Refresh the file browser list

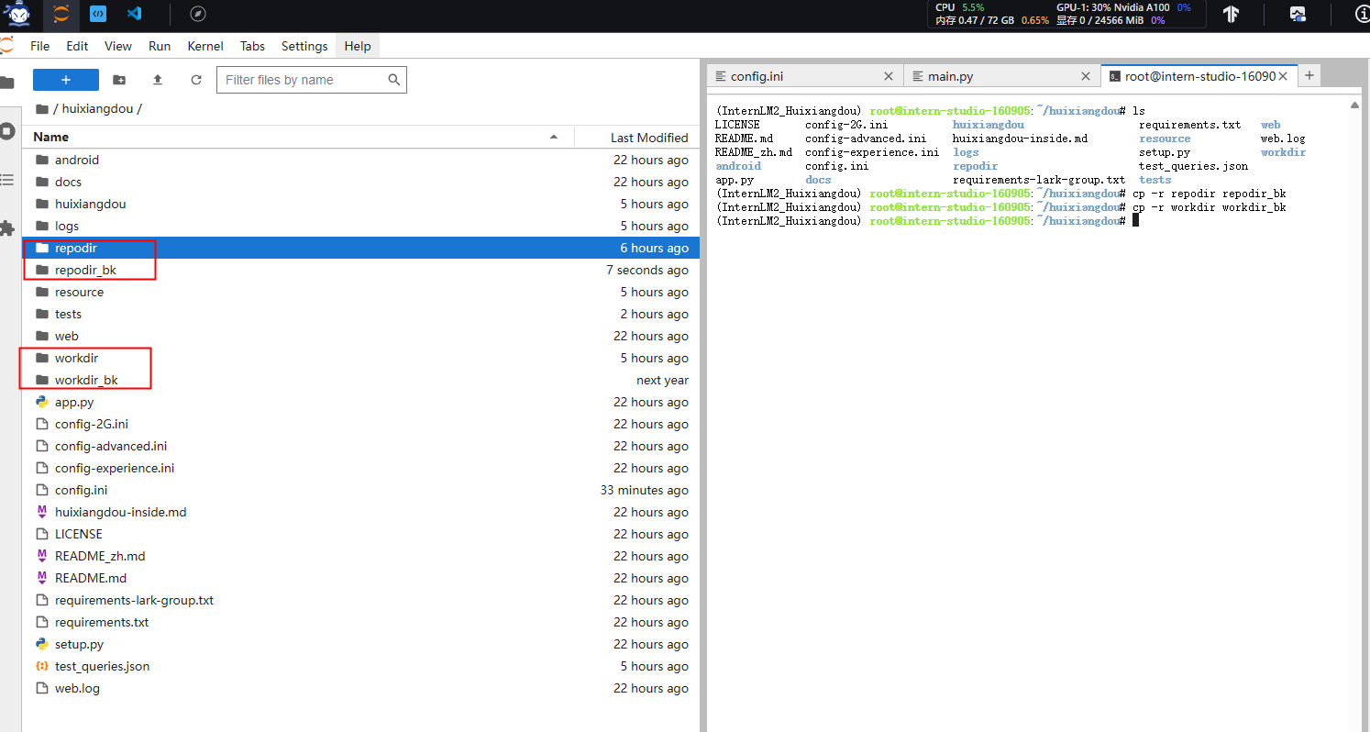coord(195,80)
